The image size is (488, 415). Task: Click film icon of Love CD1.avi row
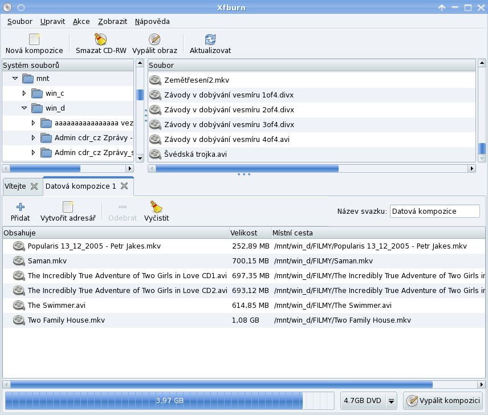click(x=19, y=276)
